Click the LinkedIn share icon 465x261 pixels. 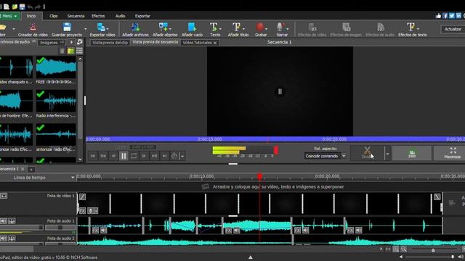pos(458,16)
